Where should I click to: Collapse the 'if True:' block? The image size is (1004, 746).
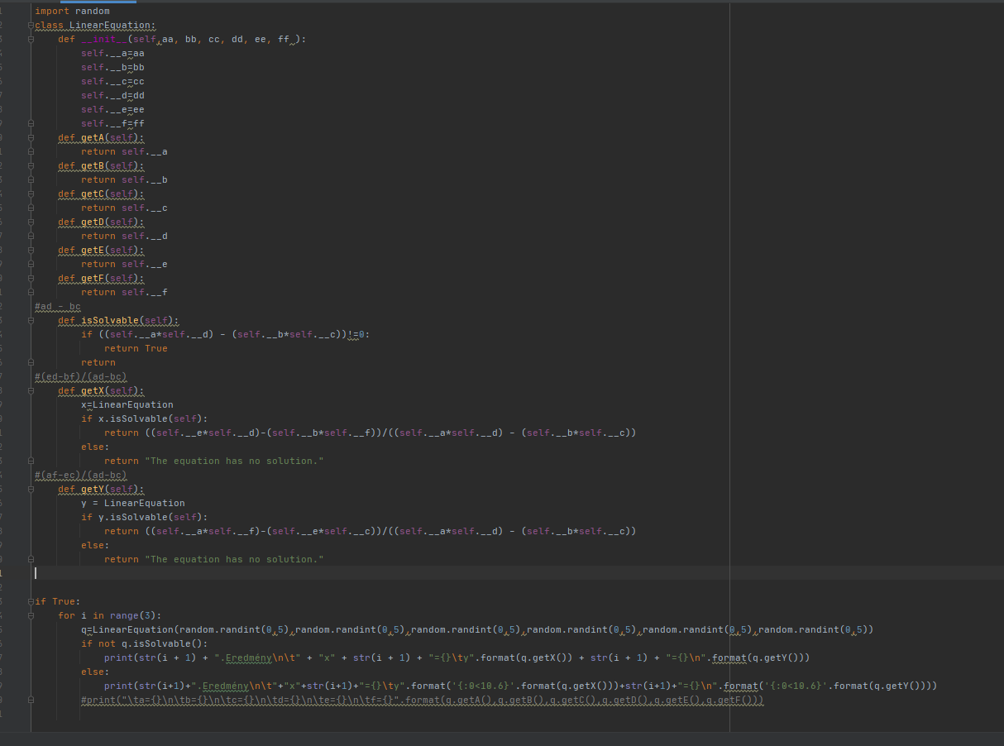(31, 601)
